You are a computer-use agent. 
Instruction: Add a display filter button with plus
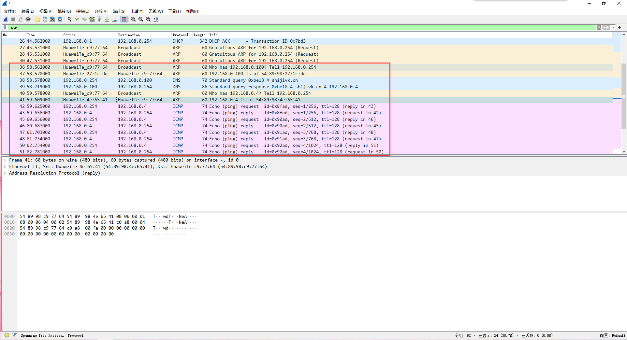pos(620,27)
